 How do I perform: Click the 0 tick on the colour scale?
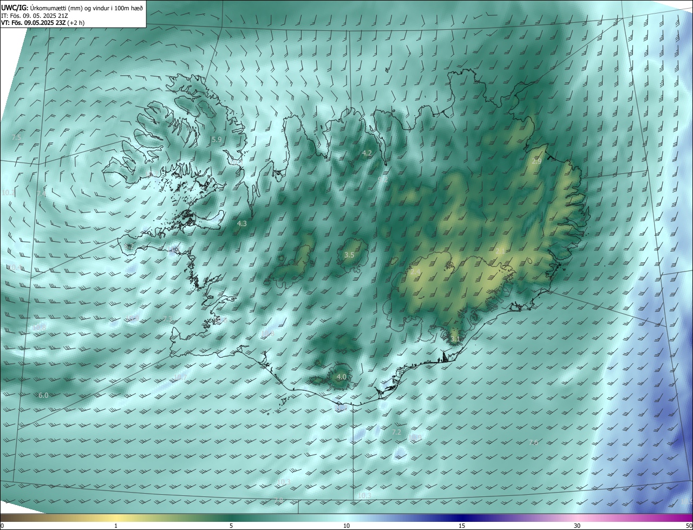tap(2, 526)
